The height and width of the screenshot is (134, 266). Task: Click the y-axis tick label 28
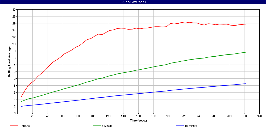(14, 16)
